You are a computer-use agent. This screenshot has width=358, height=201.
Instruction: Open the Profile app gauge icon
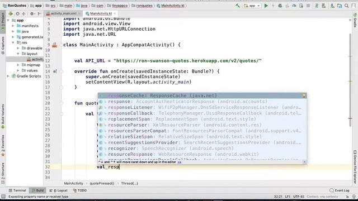pos(294,6)
